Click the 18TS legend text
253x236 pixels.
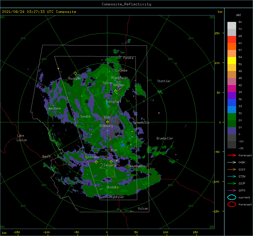tap(242, 191)
